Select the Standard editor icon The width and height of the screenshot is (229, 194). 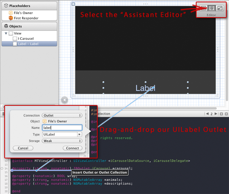click(203, 8)
